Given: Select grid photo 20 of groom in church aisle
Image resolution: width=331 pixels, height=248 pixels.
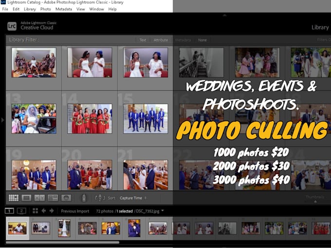Looking at the screenshot, I should pos(90,175).
